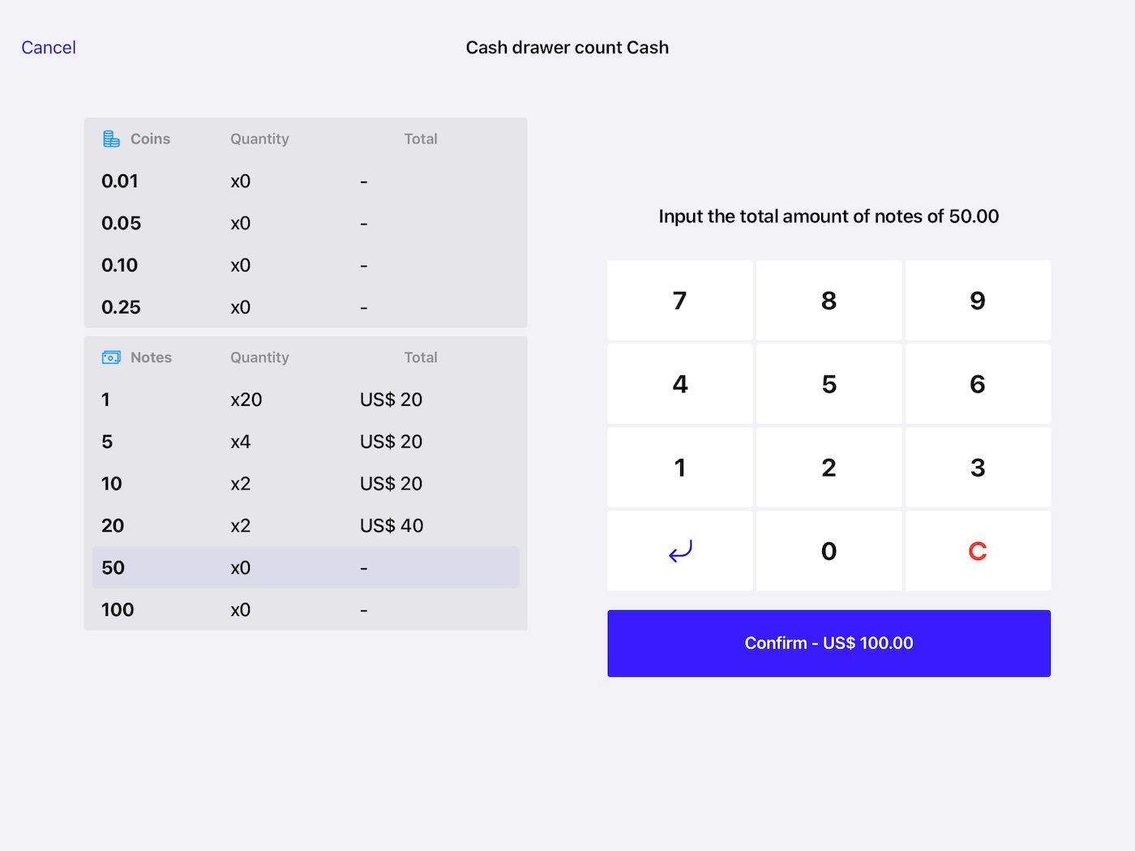
Task: Select the 5 note denomination row
Action: (306, 442)
